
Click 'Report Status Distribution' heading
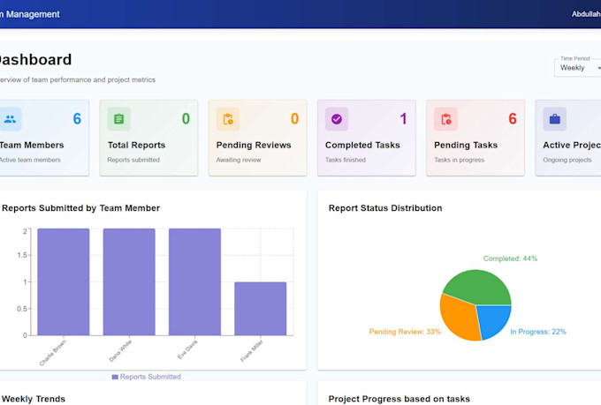click(385, 208)
